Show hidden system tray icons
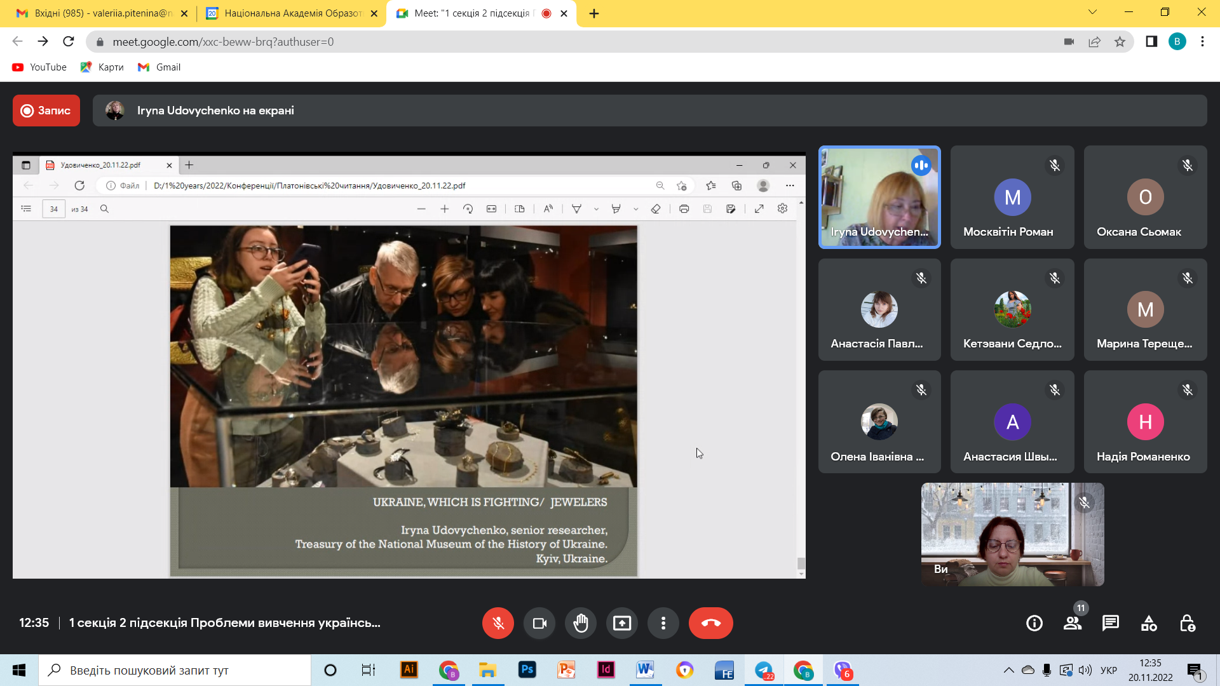The image size is (1220, 686). [x=1008, y=670]
